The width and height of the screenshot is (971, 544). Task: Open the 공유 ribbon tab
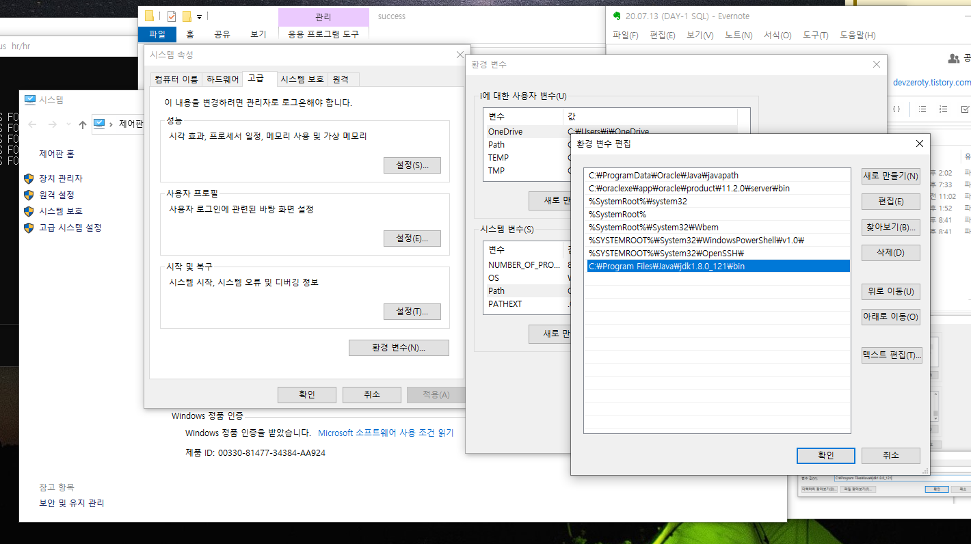pos(222,34)
